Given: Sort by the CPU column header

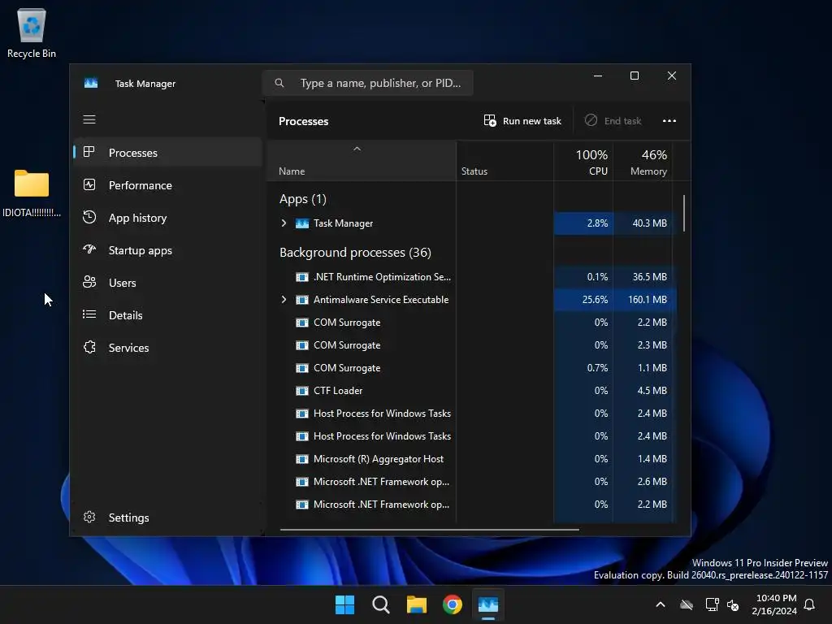Looking at the screenshot, I should coord(583,162).
